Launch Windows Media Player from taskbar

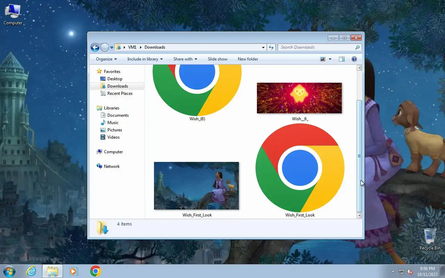pyautogui.click(x=74, y=271)
